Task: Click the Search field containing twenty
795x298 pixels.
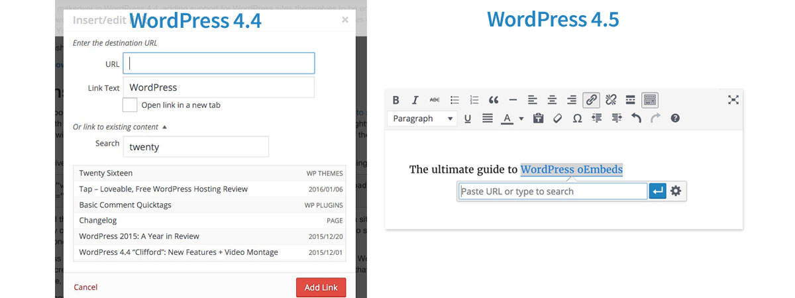Action: point(196,147)
